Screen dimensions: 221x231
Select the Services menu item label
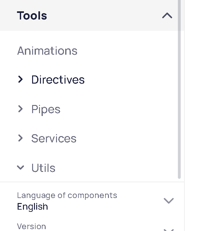tap(54, 139)
